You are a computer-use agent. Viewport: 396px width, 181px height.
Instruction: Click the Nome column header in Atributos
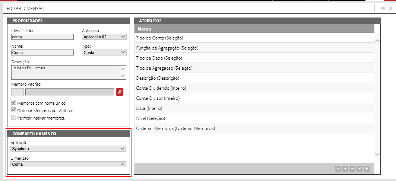[254, 29]
